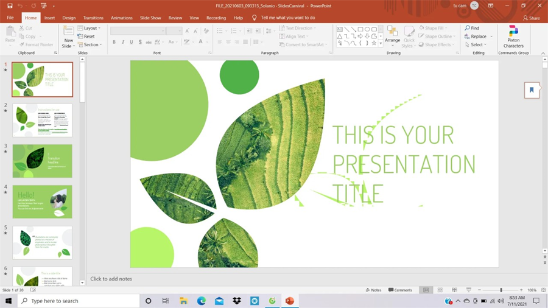Switch to Reading View
Image resolution: width=548 pixels, height=308 pixels.
point(454,290)
